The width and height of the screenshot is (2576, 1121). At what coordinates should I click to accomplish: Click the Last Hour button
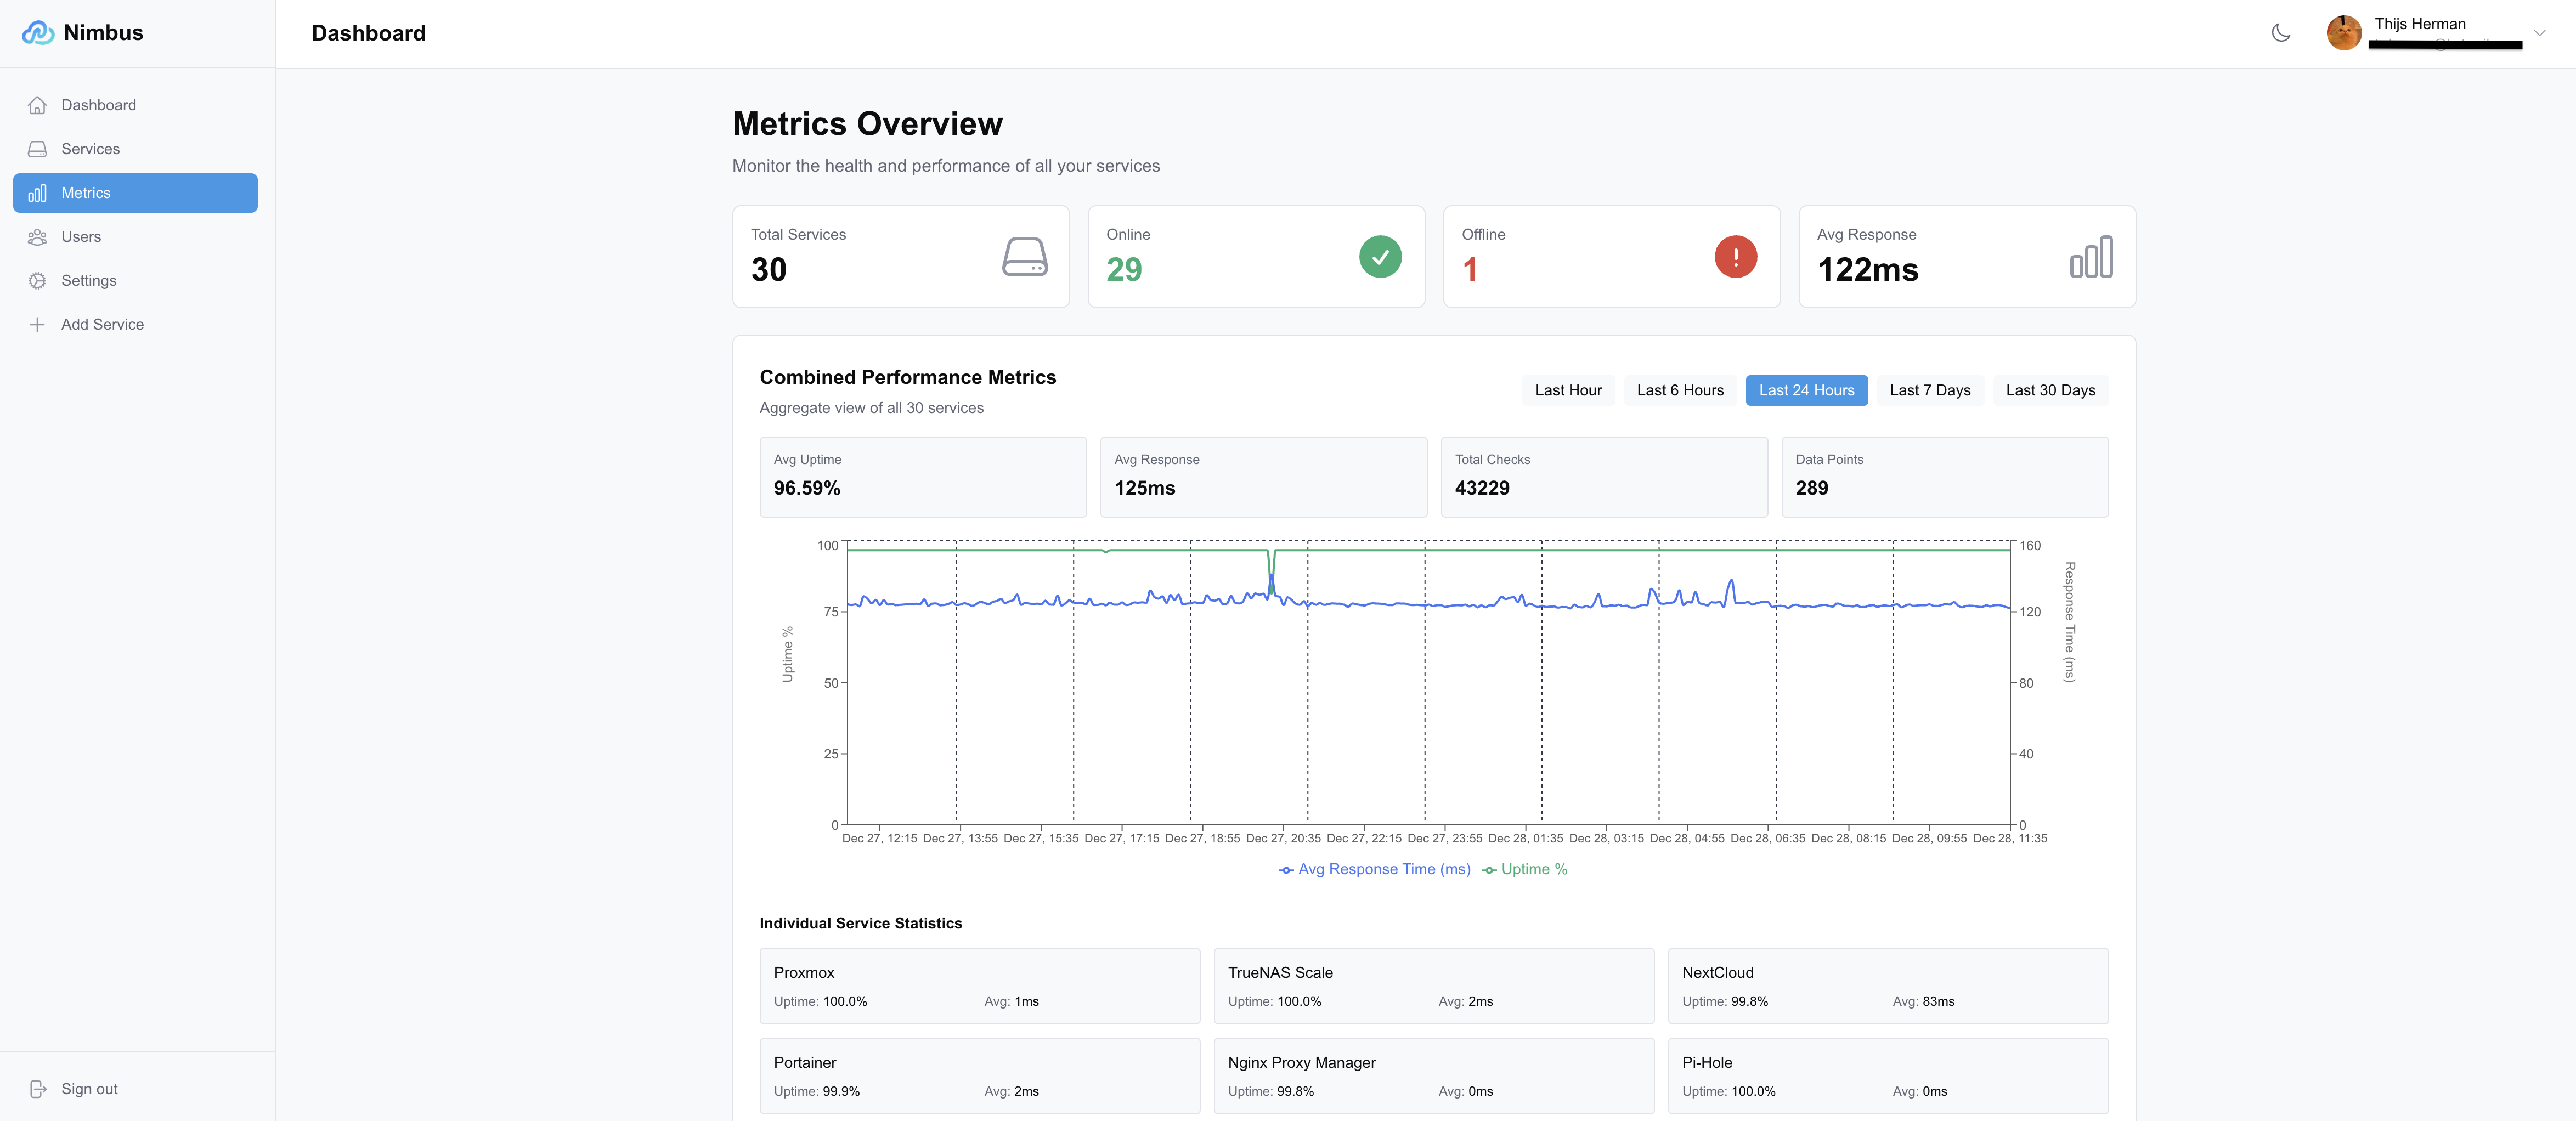click(1568, 390)
